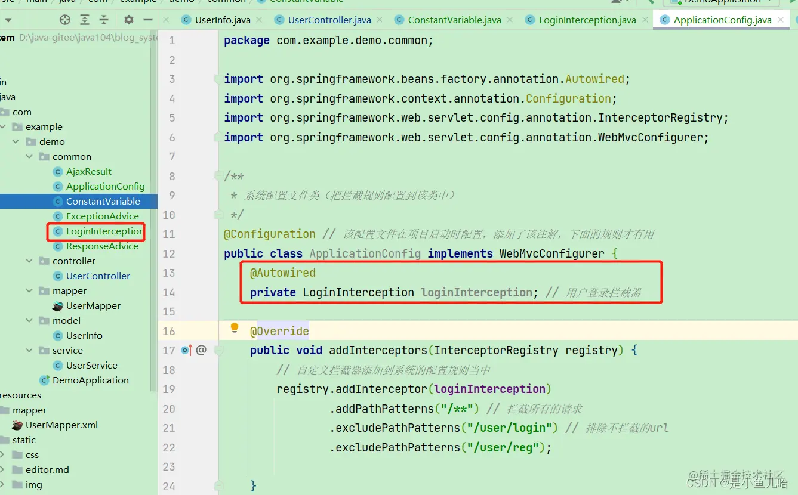Viewport: 798px width, 495px height.
Task: Click line number 14 in the gutter
Action: 169,292
